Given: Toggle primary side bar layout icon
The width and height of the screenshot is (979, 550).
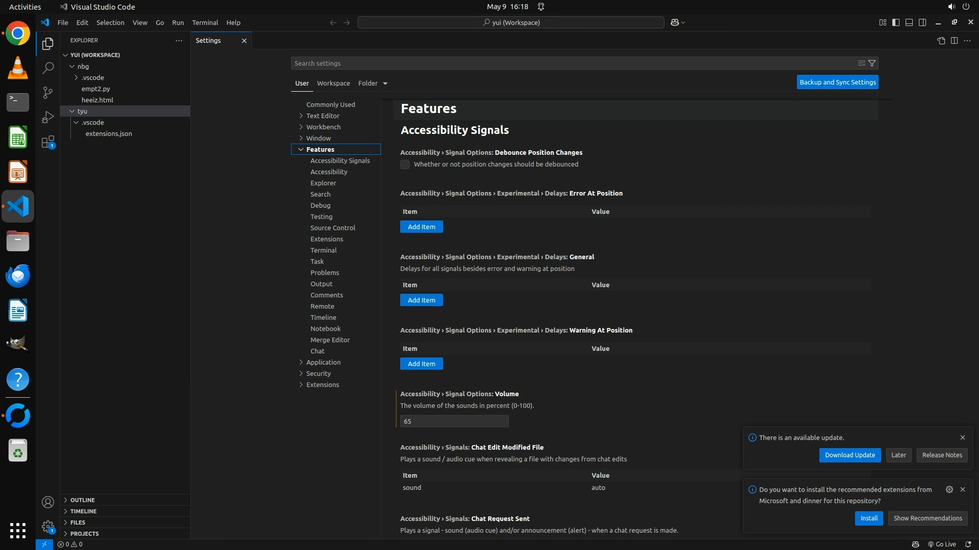Looking at the screenshot, I should tap(896, 22).
